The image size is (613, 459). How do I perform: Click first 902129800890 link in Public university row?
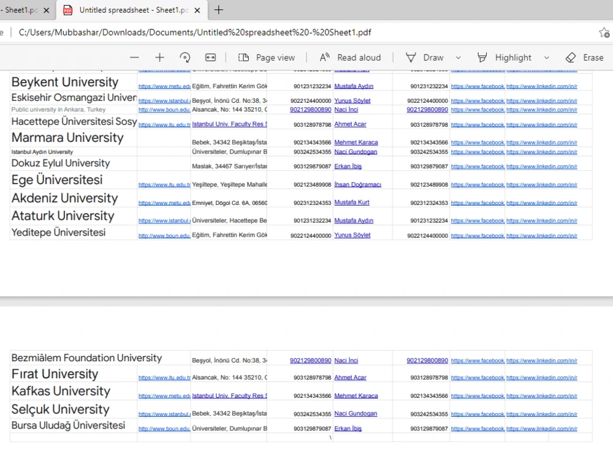point(310,110)
